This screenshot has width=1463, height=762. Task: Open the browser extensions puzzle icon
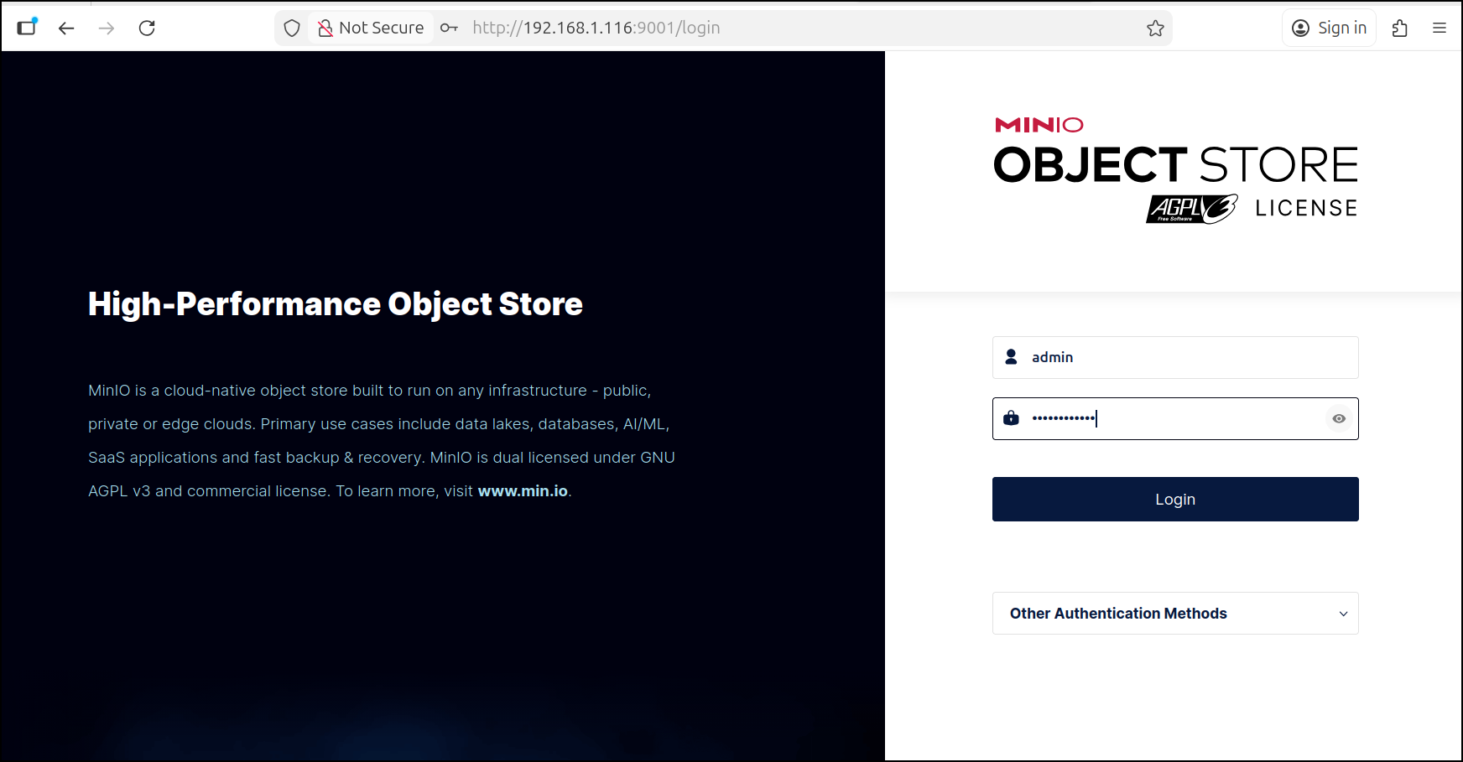(1399, 29)
